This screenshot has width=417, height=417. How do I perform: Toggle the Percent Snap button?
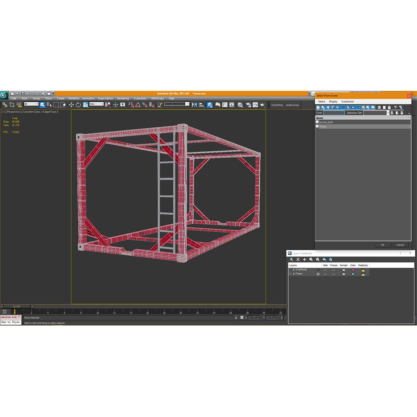click(x=145, y=105)
